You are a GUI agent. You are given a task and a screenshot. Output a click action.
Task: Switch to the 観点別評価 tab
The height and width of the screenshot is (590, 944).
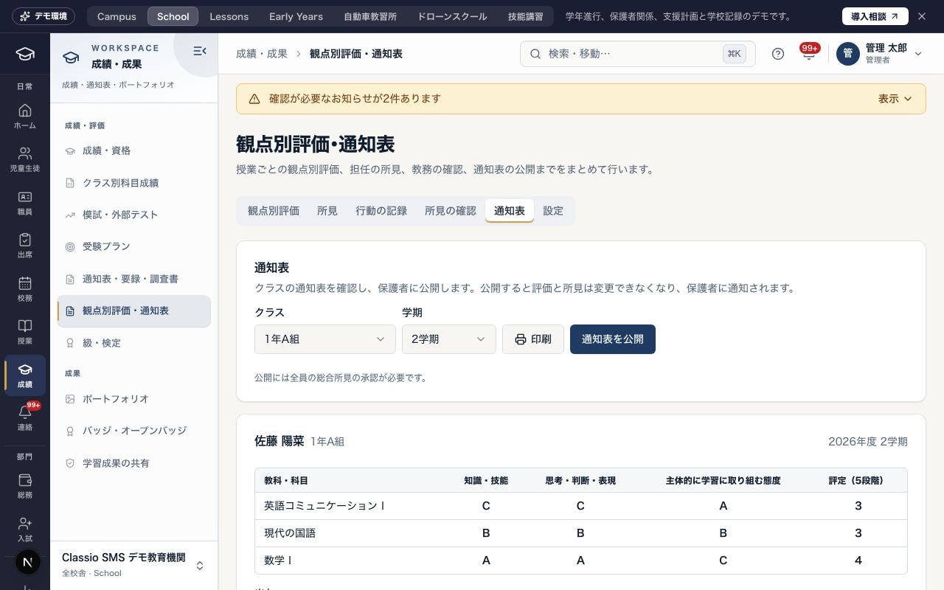point(274,211)
